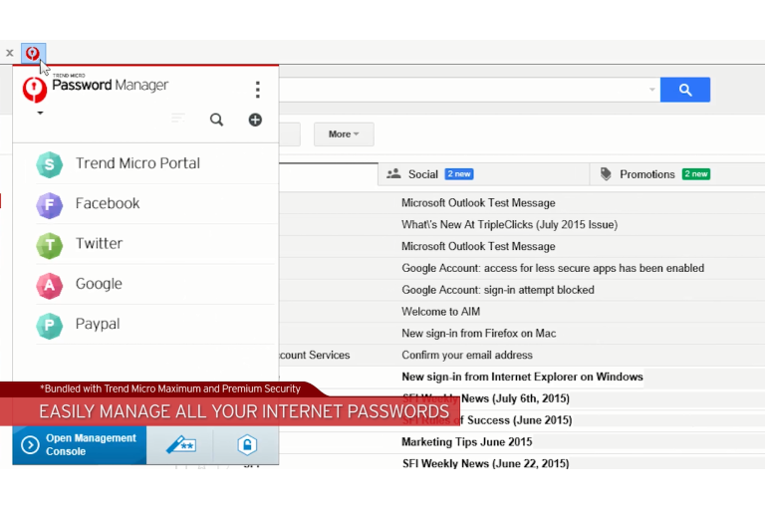Select the Twitter T icon
Screen dimensions: 765x510
pyautogui.click(x=49, y=245)
